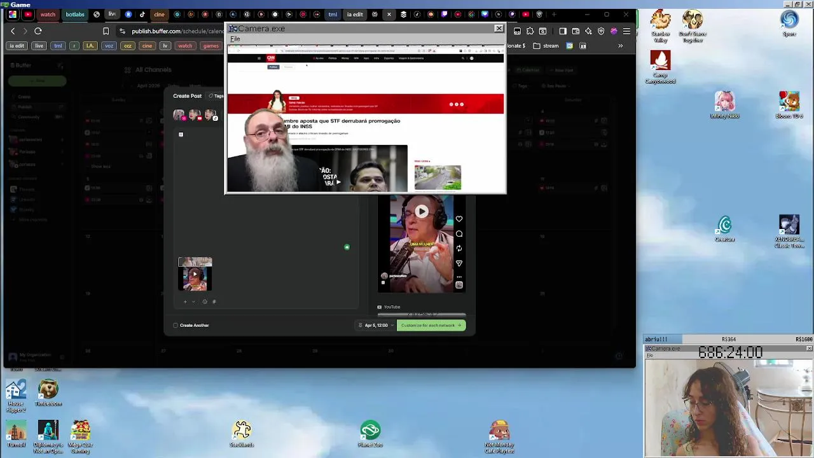Open the three-dot menu on post preview
This screenshot has width=814, height=458.
pyautogui.click(x=459, y=276)
